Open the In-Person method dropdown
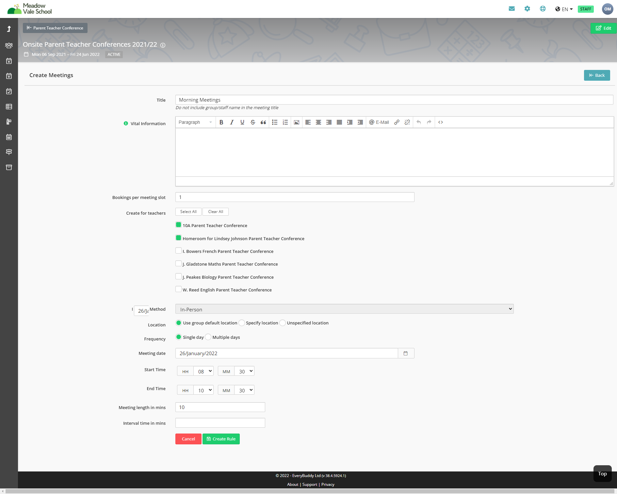617x494 pixels. point(344,309)
